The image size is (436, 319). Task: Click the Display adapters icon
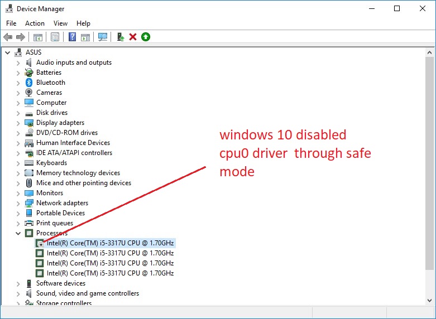coord(29,123)
